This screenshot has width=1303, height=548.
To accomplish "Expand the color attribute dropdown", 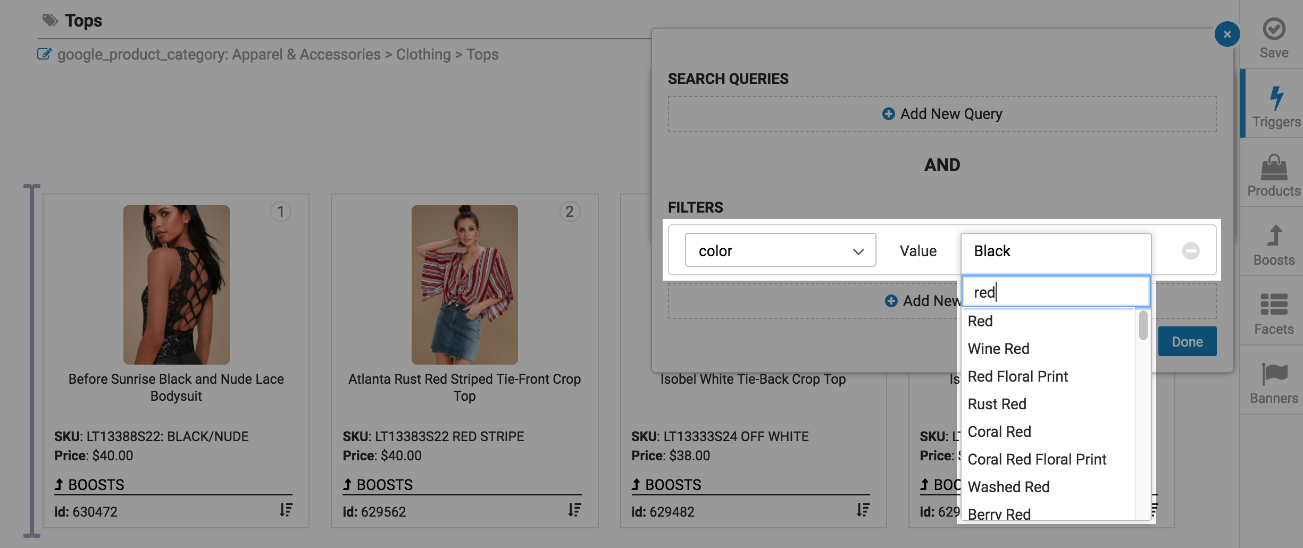I will coord(780,250).
